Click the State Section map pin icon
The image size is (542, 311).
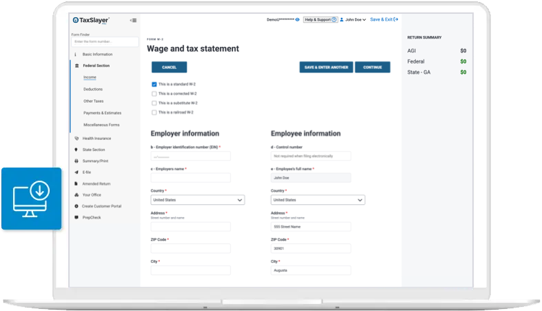click(x=76, y=150)
